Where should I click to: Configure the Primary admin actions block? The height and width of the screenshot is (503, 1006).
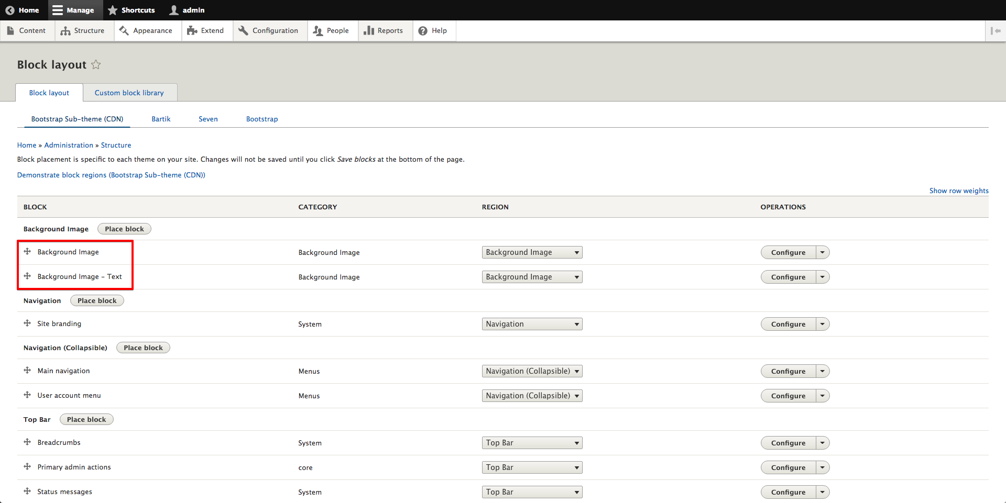788,467
